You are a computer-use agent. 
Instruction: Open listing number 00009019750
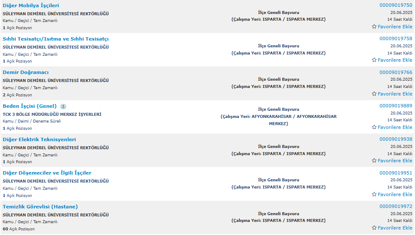click(x=396, y=5)
